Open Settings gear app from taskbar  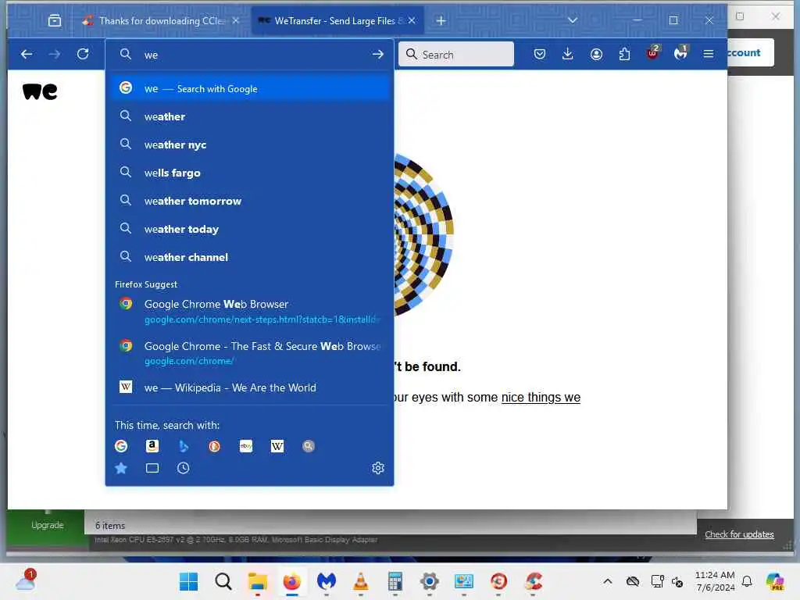pos(430,581)
